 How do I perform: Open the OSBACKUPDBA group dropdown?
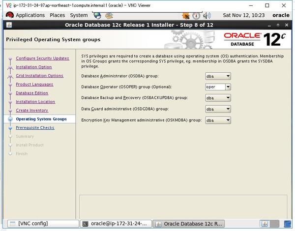(218, 98)
